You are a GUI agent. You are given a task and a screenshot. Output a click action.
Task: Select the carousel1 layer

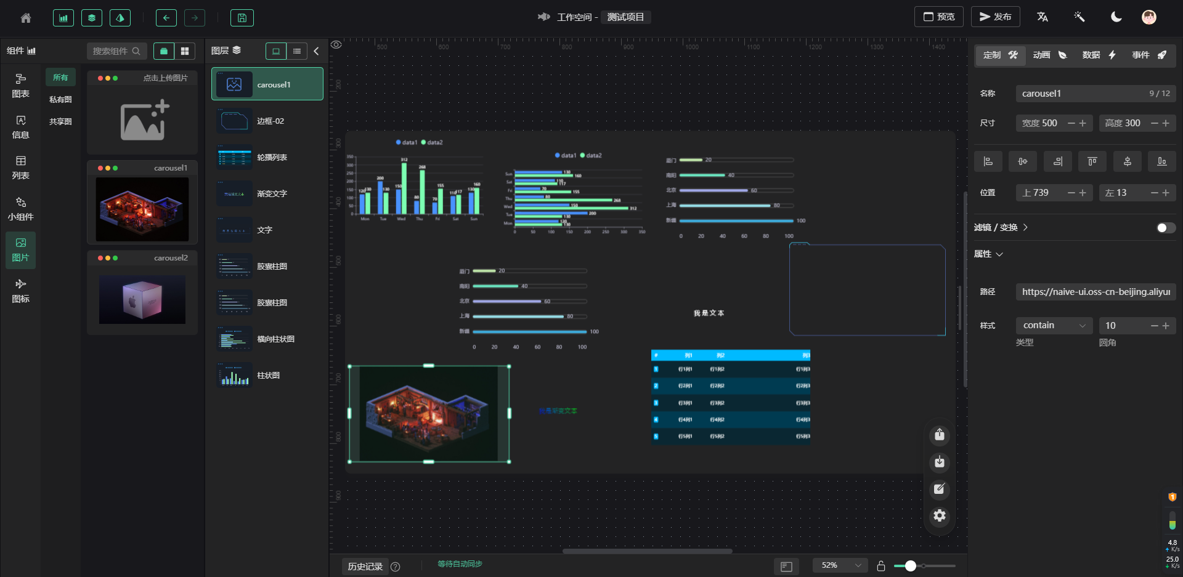click(x=267, y=84)
